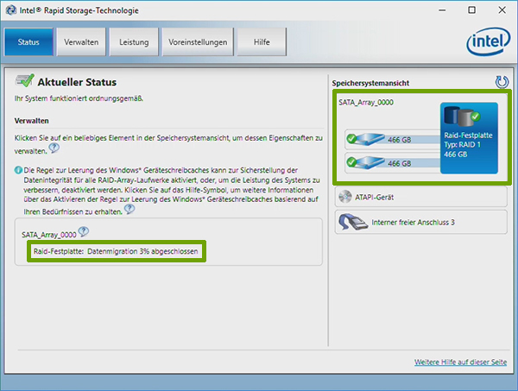This screenshot has width=518, height=391.
Task: Click SATA_Array_0000 label in status box
Action: coord(49,235)
